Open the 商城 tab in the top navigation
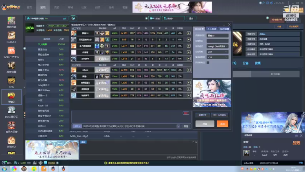 click(x=71, y=7)
